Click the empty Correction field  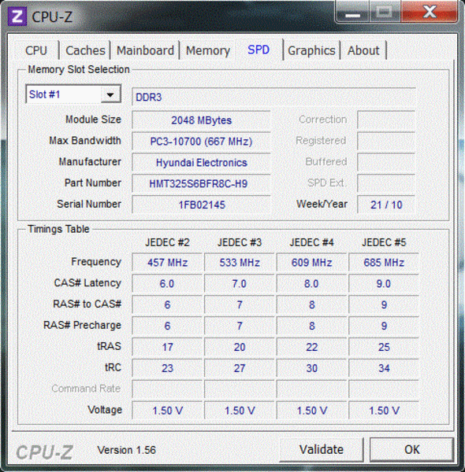tap(386, 120)
